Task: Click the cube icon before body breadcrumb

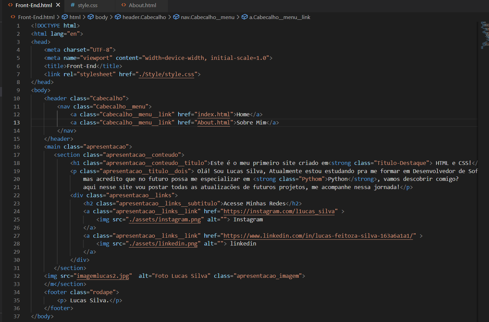Action: (91, 17)
